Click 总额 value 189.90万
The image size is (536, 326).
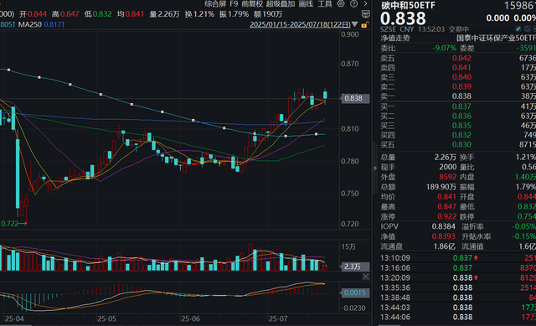point(441,187)
